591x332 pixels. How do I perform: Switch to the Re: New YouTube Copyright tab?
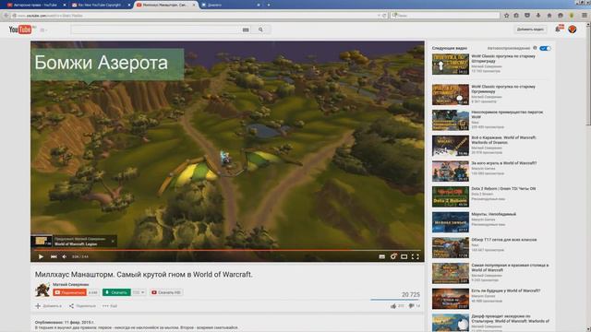click(100, 5)
